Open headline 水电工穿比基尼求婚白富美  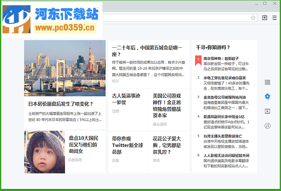[x=224, y=78]
